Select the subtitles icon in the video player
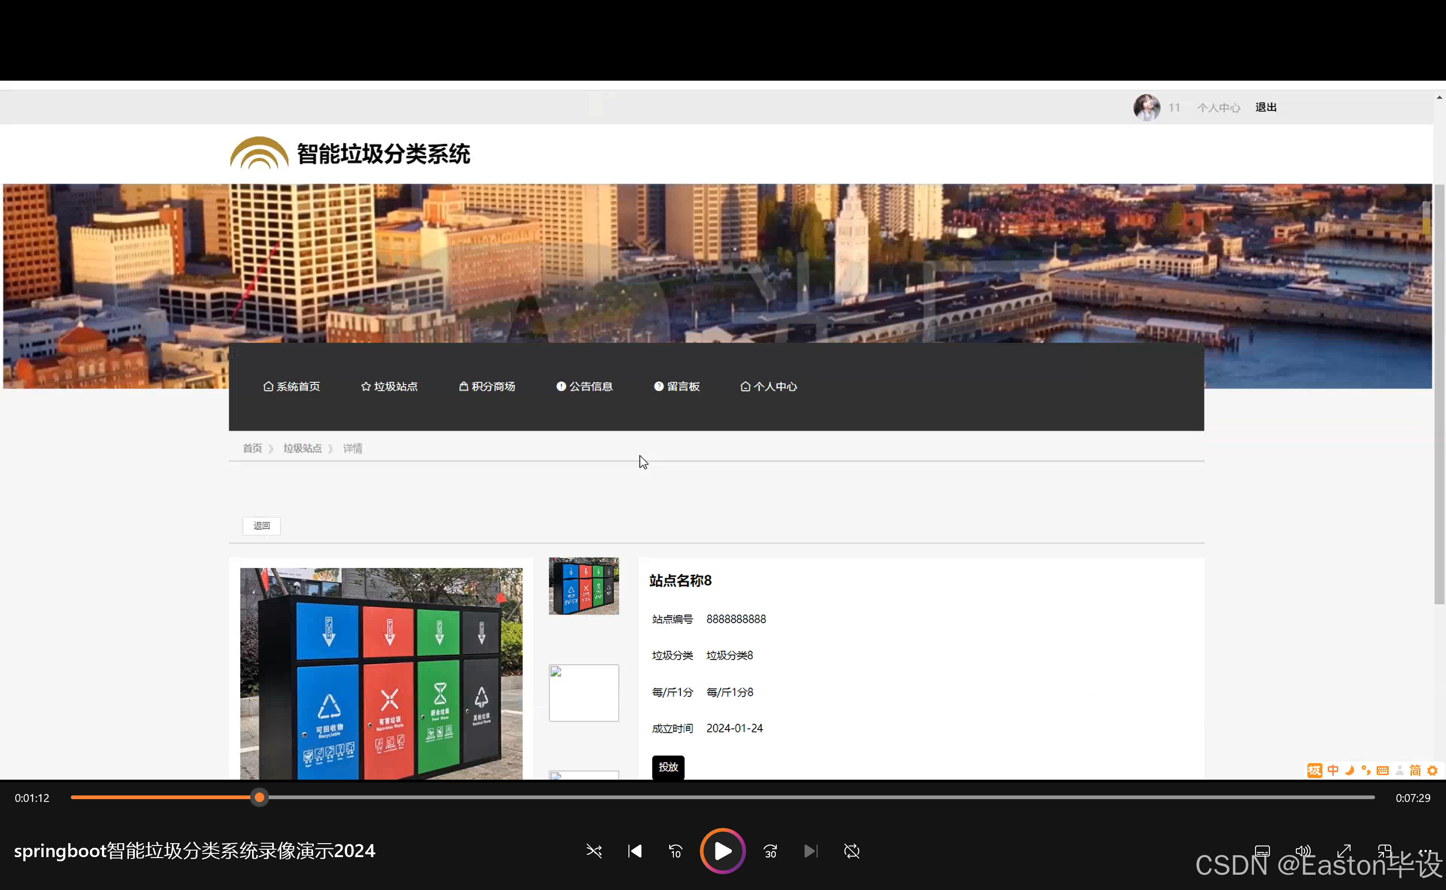This screenshot has width=1446, height=890. point(1262,851)
